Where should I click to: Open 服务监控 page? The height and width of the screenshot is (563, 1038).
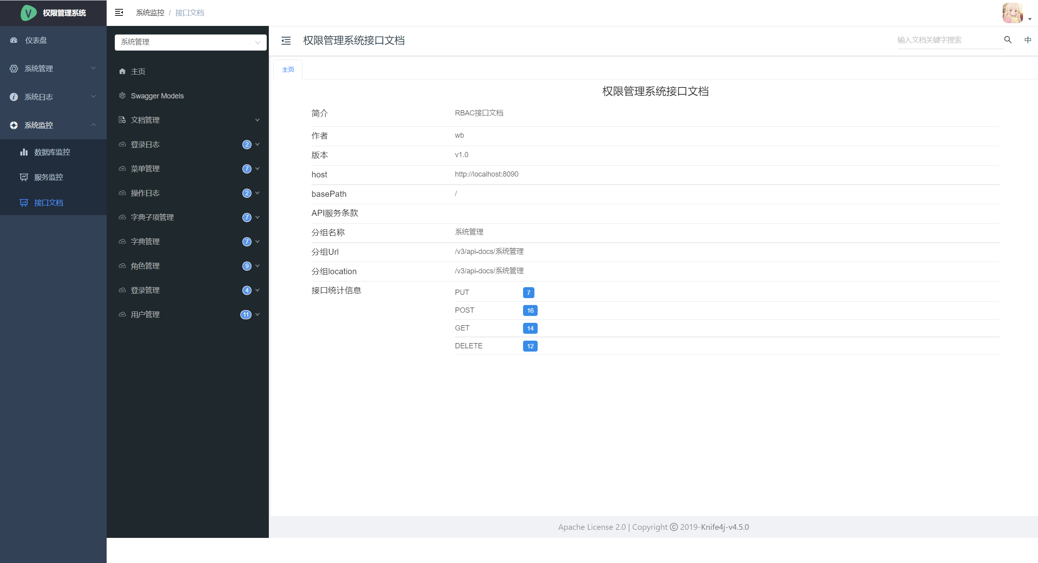49,177
